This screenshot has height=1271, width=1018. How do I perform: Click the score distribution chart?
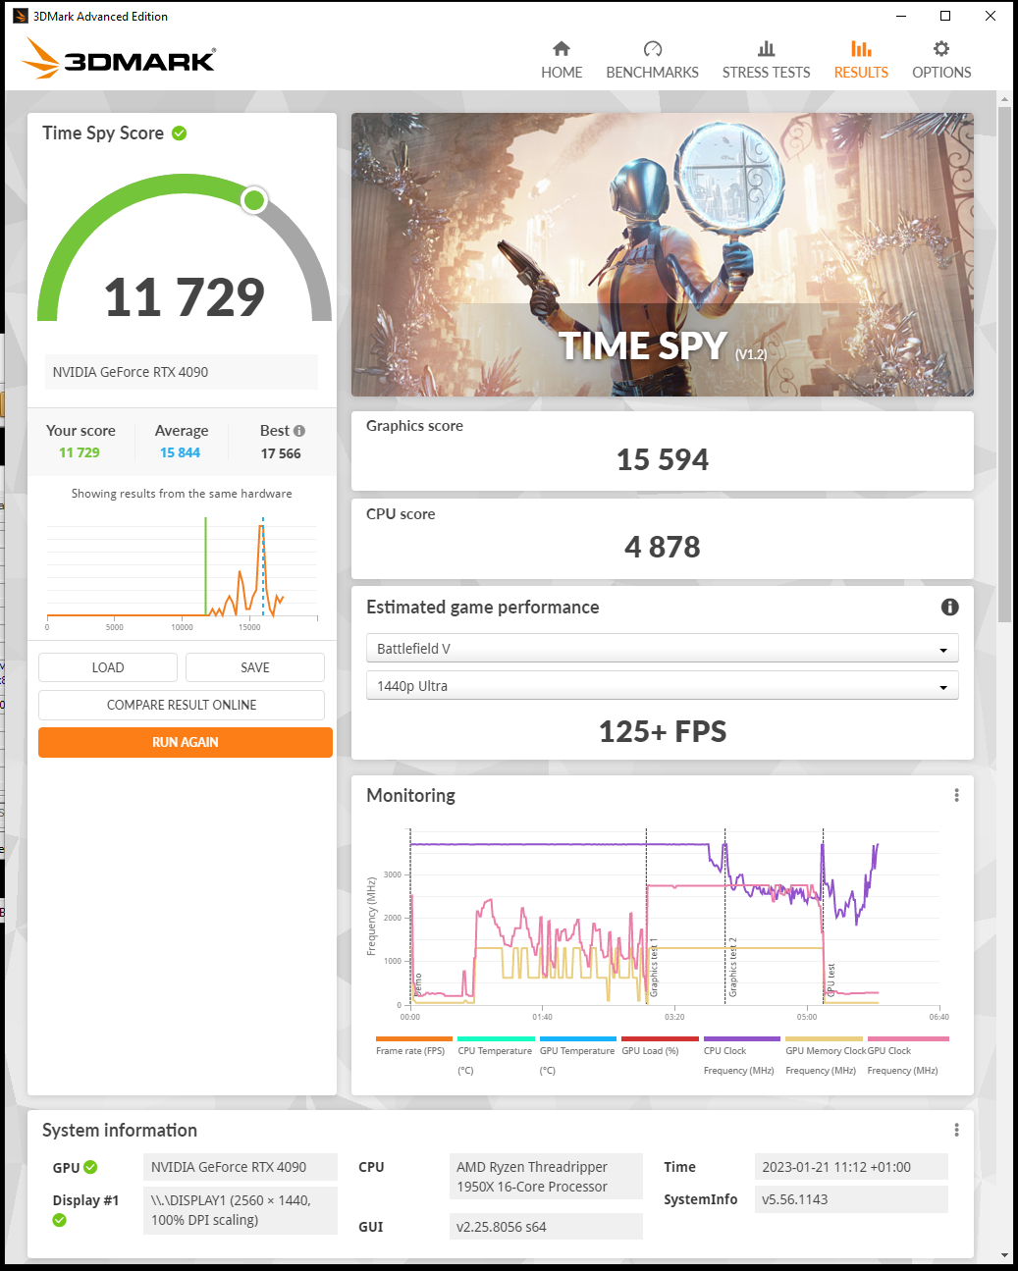coord(182,572)
